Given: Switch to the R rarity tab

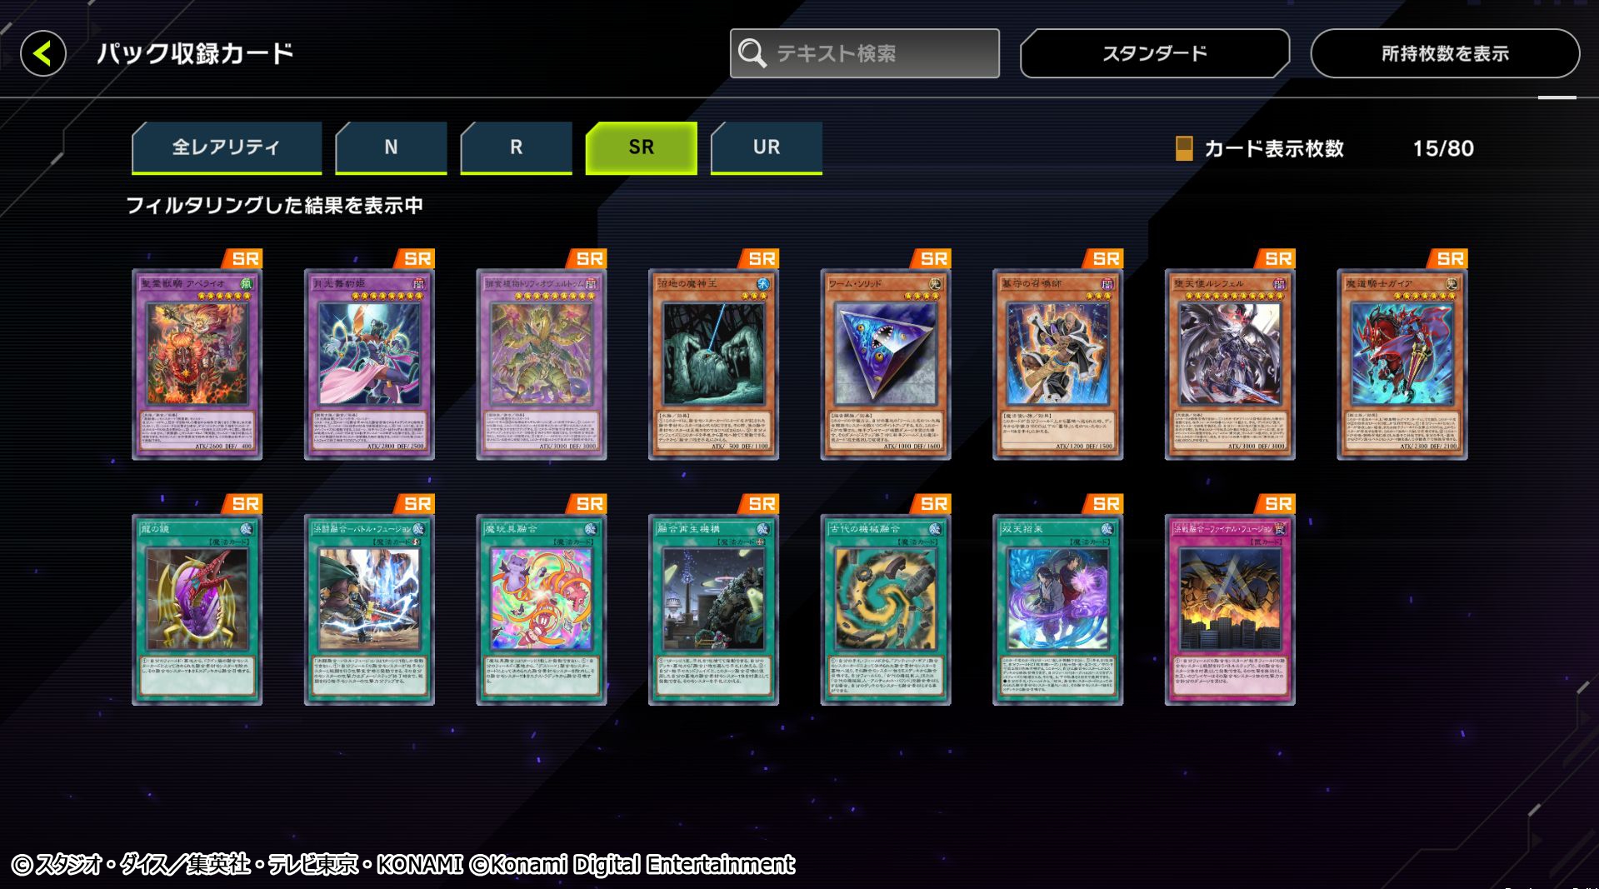Looking at the screenshot, I should point(516,147).
